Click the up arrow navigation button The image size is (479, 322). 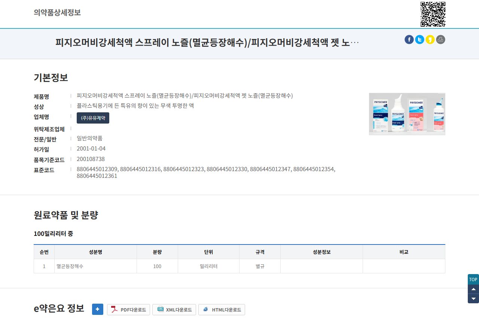coord(473,289)
